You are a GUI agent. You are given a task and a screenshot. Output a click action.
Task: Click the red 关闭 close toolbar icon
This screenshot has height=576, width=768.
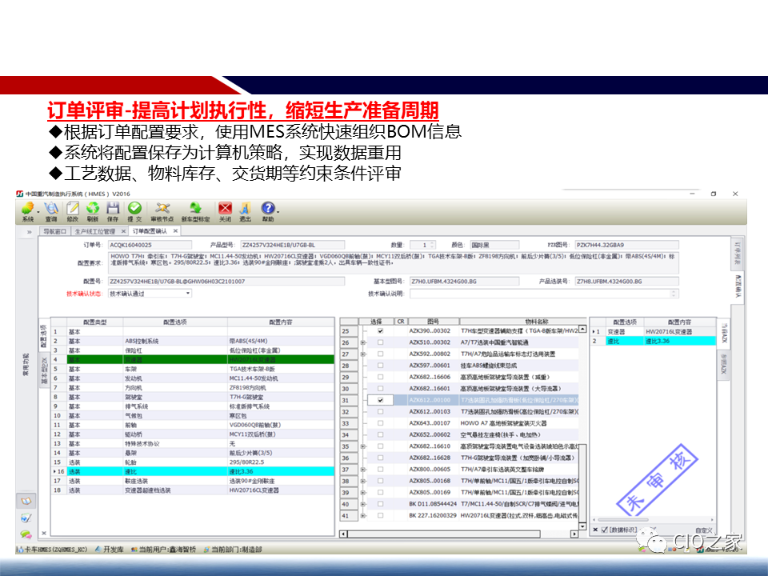pos(225,209)
